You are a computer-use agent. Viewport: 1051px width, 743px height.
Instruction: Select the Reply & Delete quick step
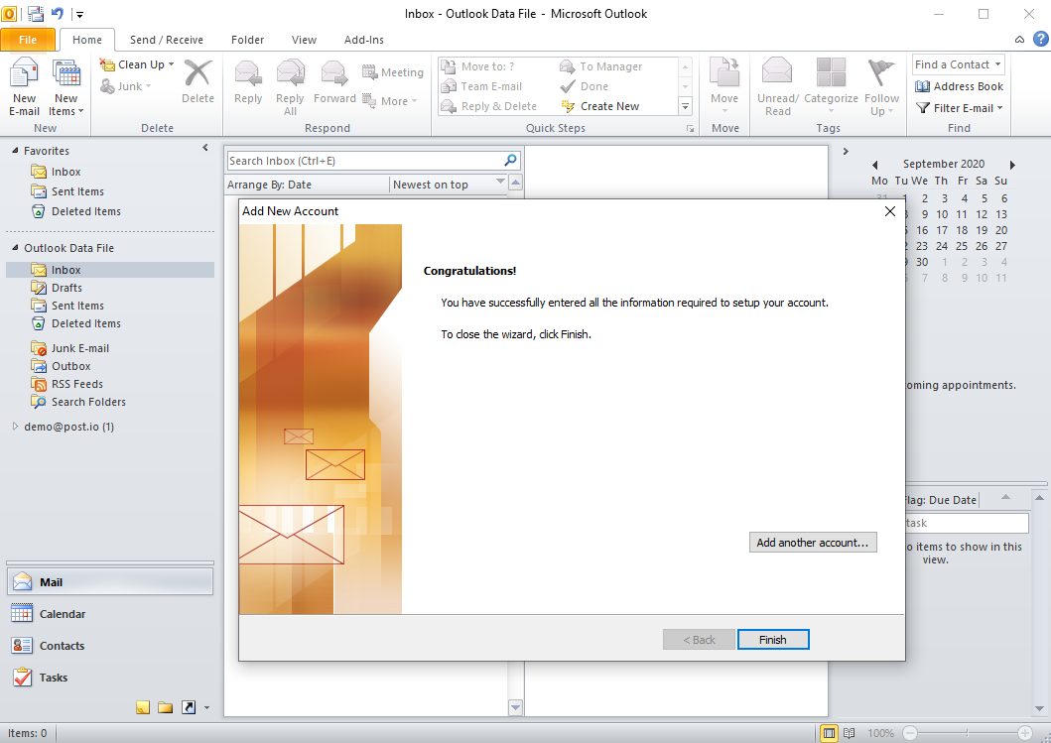(x=488, y=106)
